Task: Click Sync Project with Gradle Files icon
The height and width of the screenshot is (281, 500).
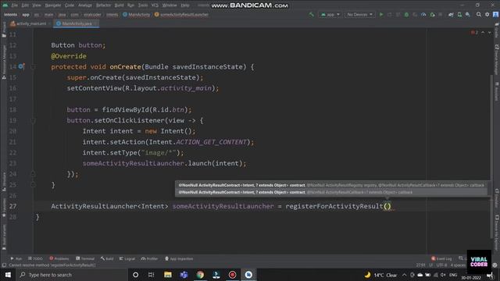Action: [451, 15]
